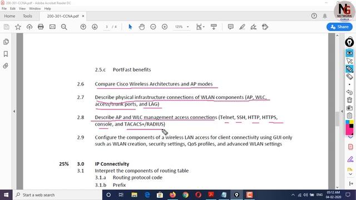
Task: Open File Explorer from taskbar
Action: (134, 195)
